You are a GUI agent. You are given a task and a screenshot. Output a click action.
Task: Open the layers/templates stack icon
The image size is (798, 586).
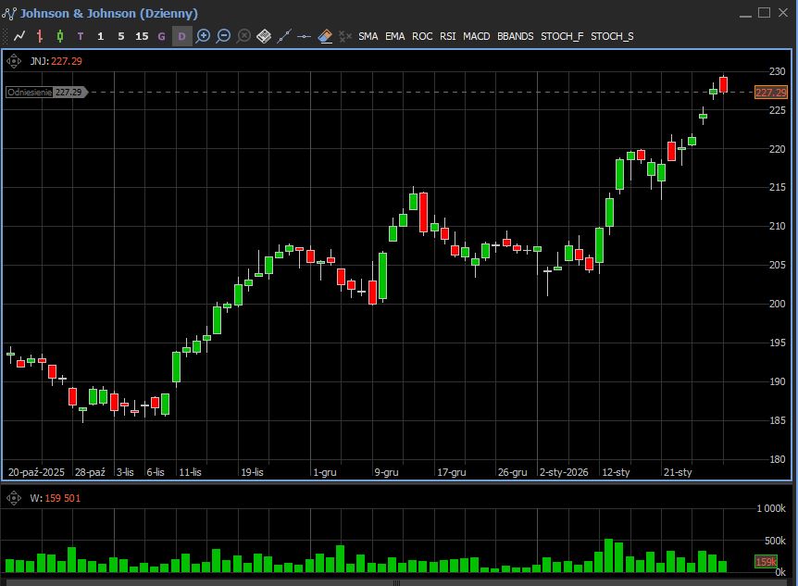[x=264, y=36]
